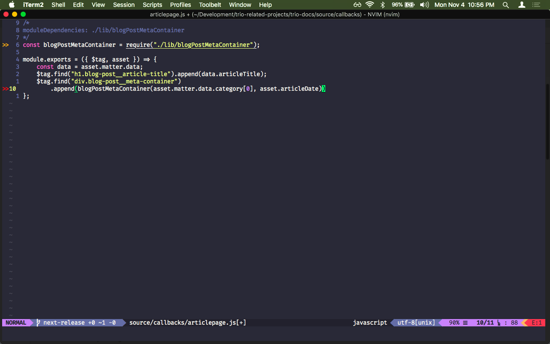The height and width of the screenshot is (344, 550).
Task: Maximize the window with green button
Action: [x=23, y=14]
